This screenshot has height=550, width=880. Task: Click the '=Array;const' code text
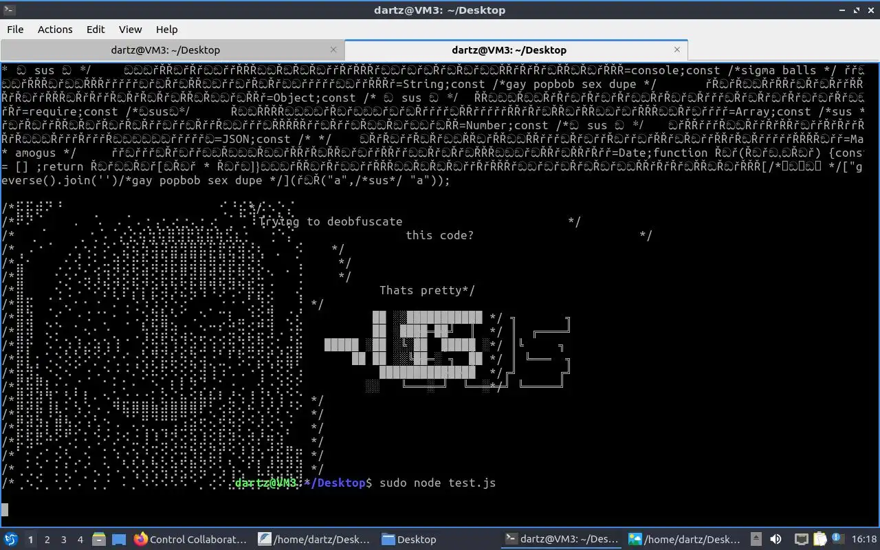click(769, 111)
